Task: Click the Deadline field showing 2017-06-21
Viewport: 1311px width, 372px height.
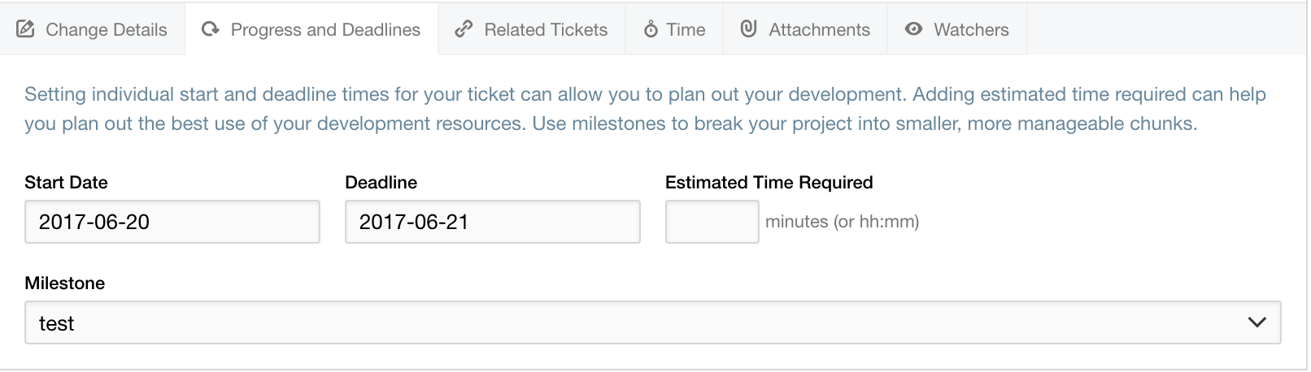Action: 493,222
